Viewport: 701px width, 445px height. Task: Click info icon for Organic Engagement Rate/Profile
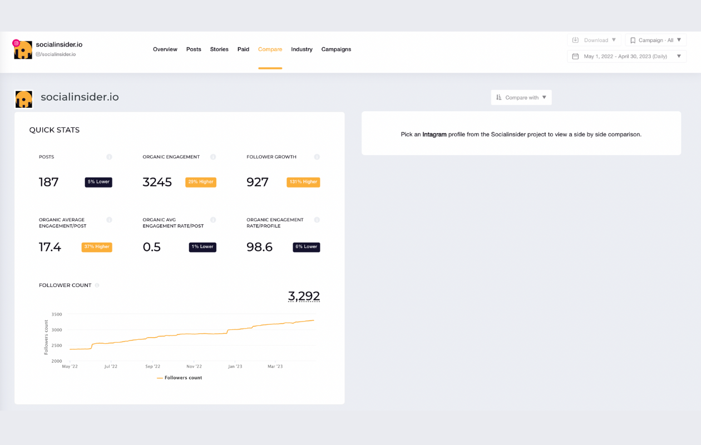(317, 220)
